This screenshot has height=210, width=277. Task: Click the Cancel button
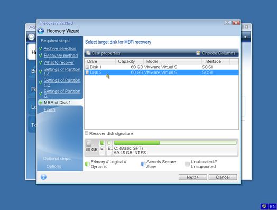point(223,177)
